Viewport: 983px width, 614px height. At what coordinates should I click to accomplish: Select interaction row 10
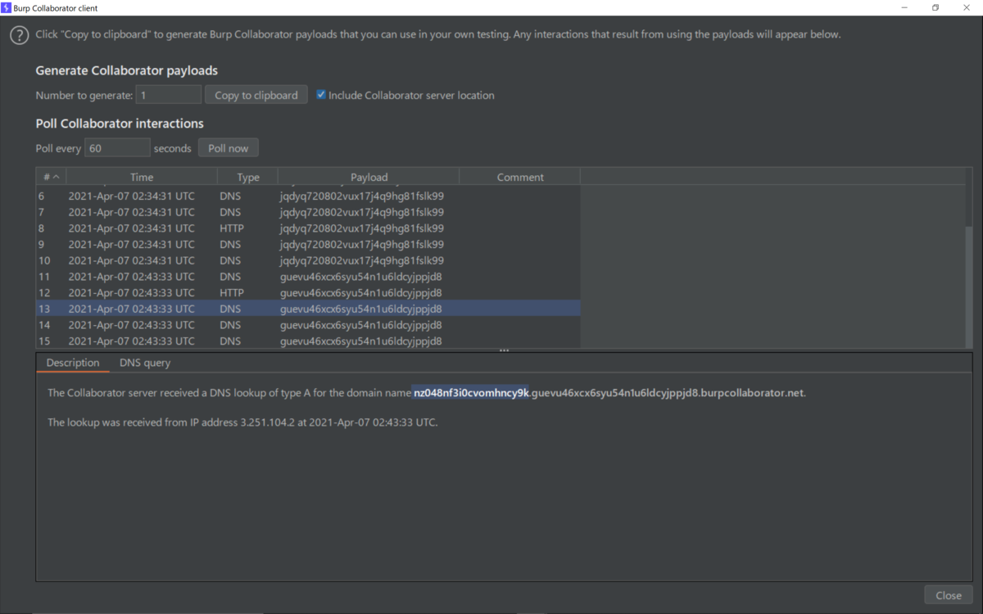pyautogui.click(x=308, y=260)
